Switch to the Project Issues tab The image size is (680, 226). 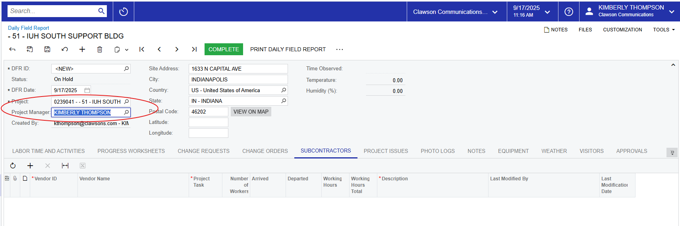(386, 151)
